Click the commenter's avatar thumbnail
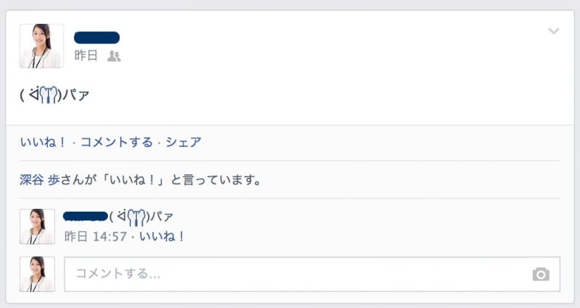 37,226
